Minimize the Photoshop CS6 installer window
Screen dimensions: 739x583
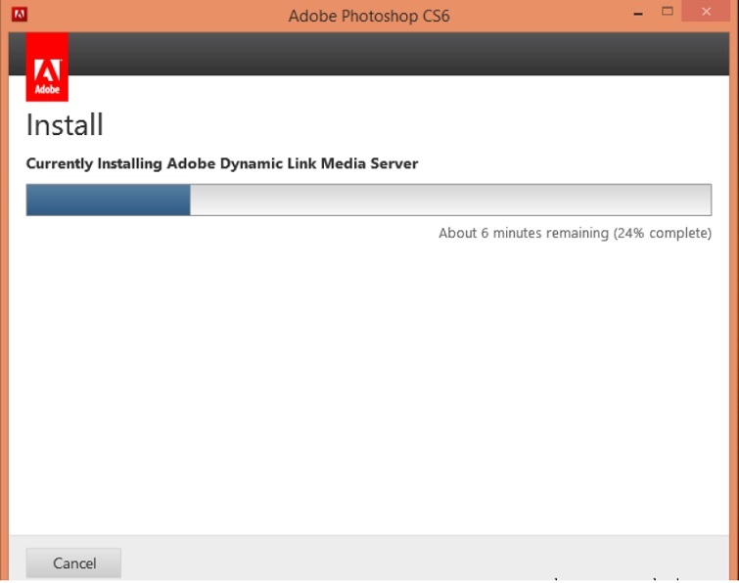(640, 14)
